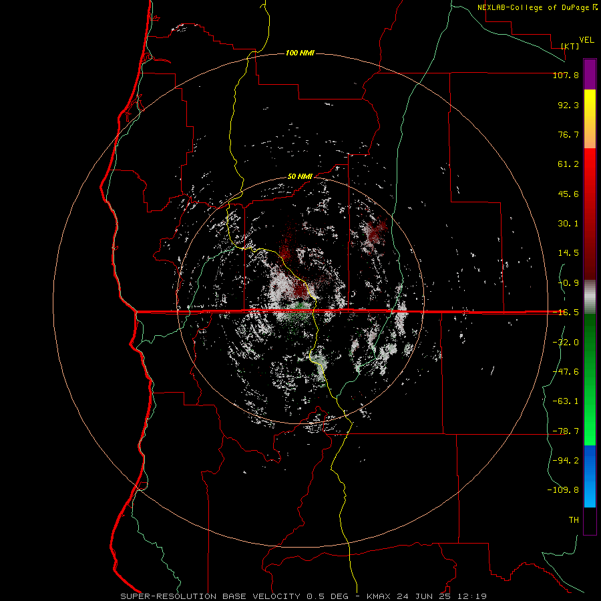Click the VEL legend title
601x601 pixels.
point(586,40)
